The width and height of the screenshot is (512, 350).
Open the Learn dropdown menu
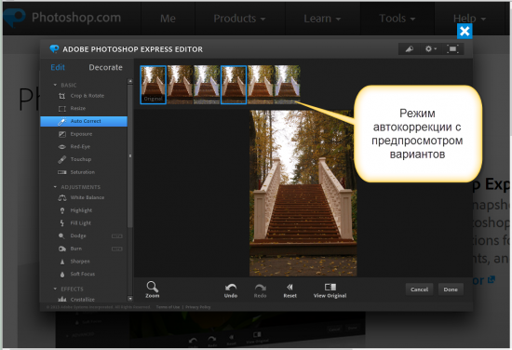pos(322,19)
